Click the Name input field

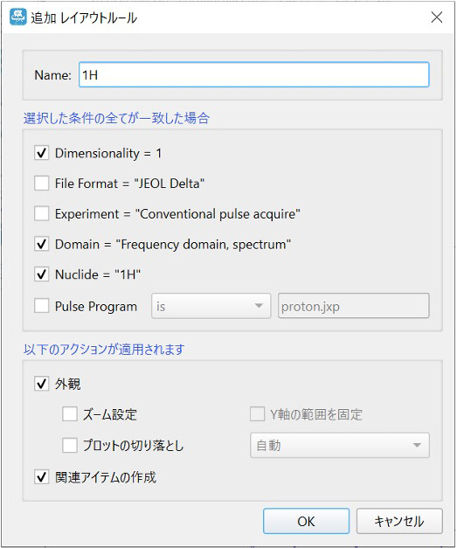[x=253, y=74]
